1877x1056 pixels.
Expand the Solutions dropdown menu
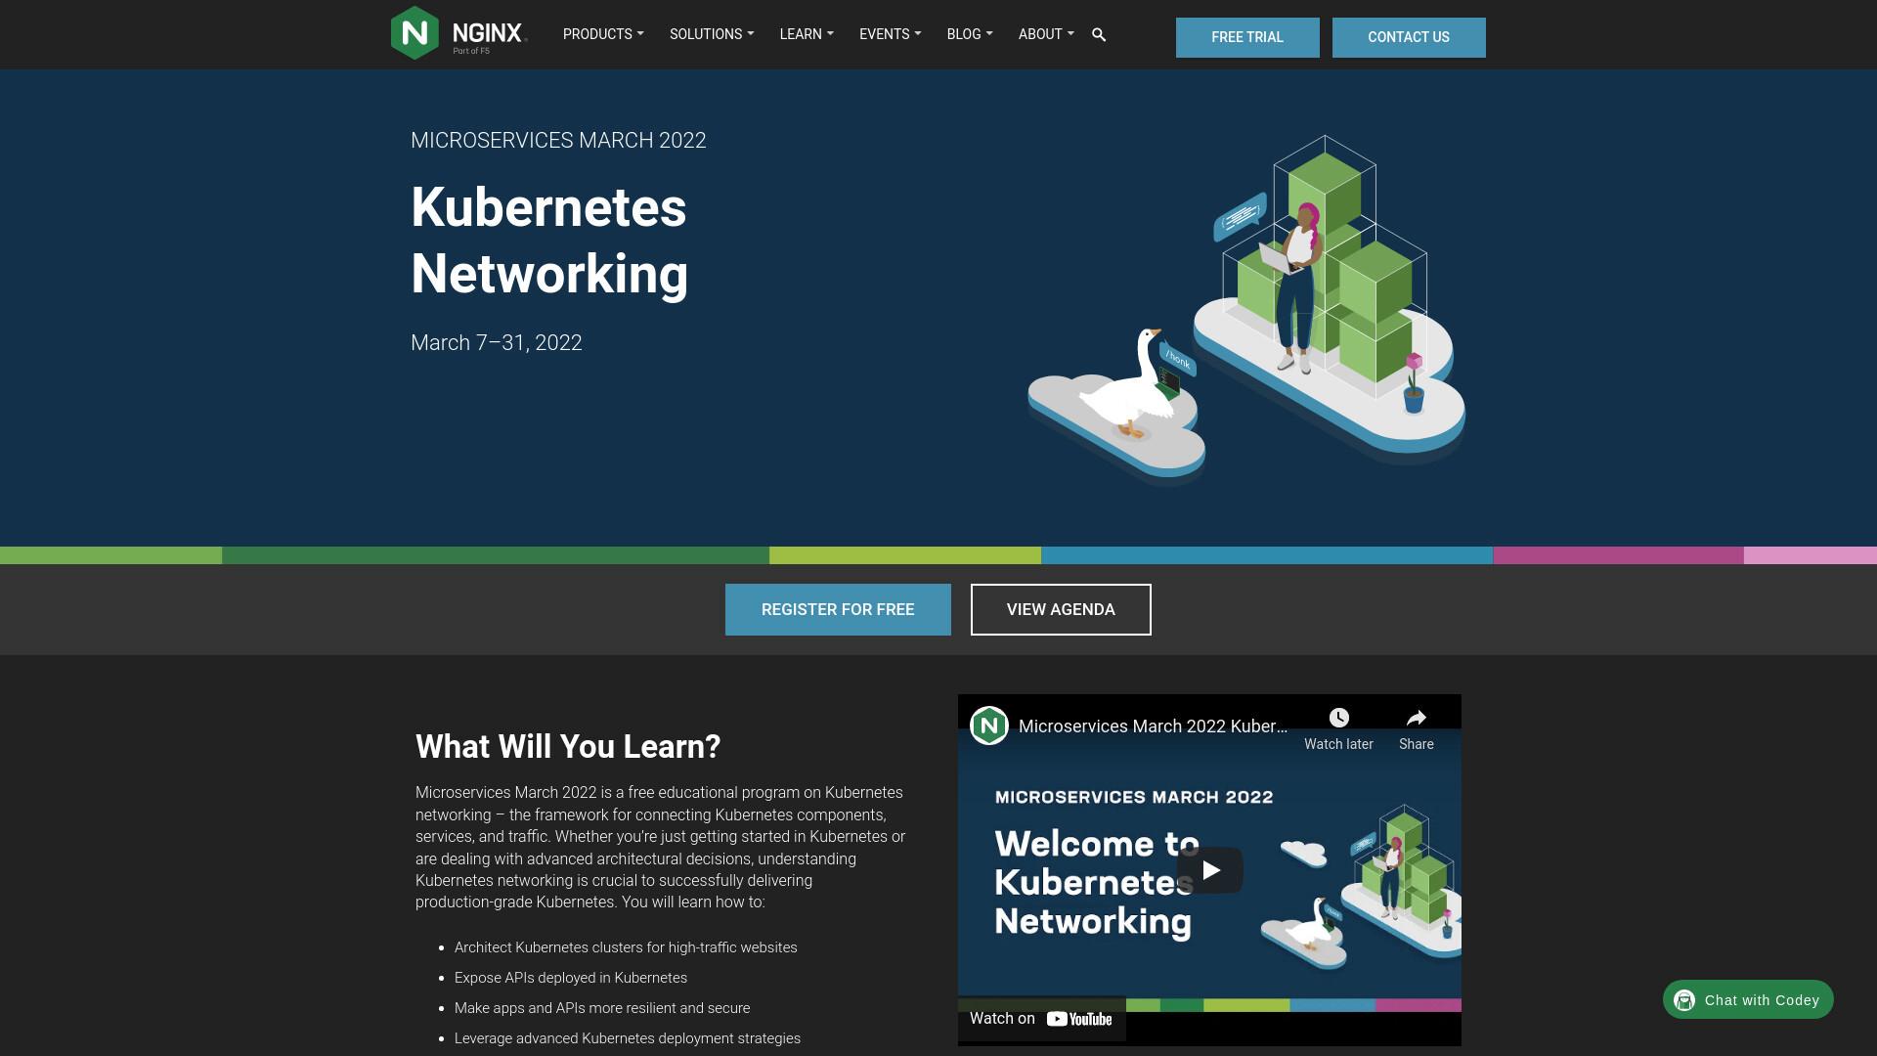point(712,34)
